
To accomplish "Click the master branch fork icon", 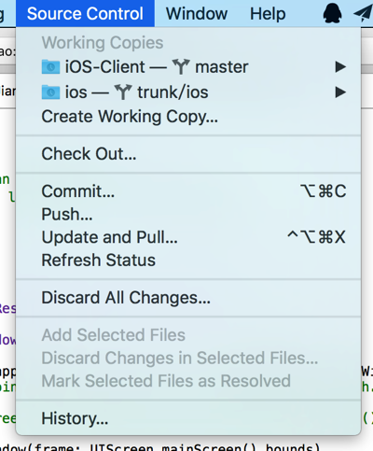I will pos(181,66).
